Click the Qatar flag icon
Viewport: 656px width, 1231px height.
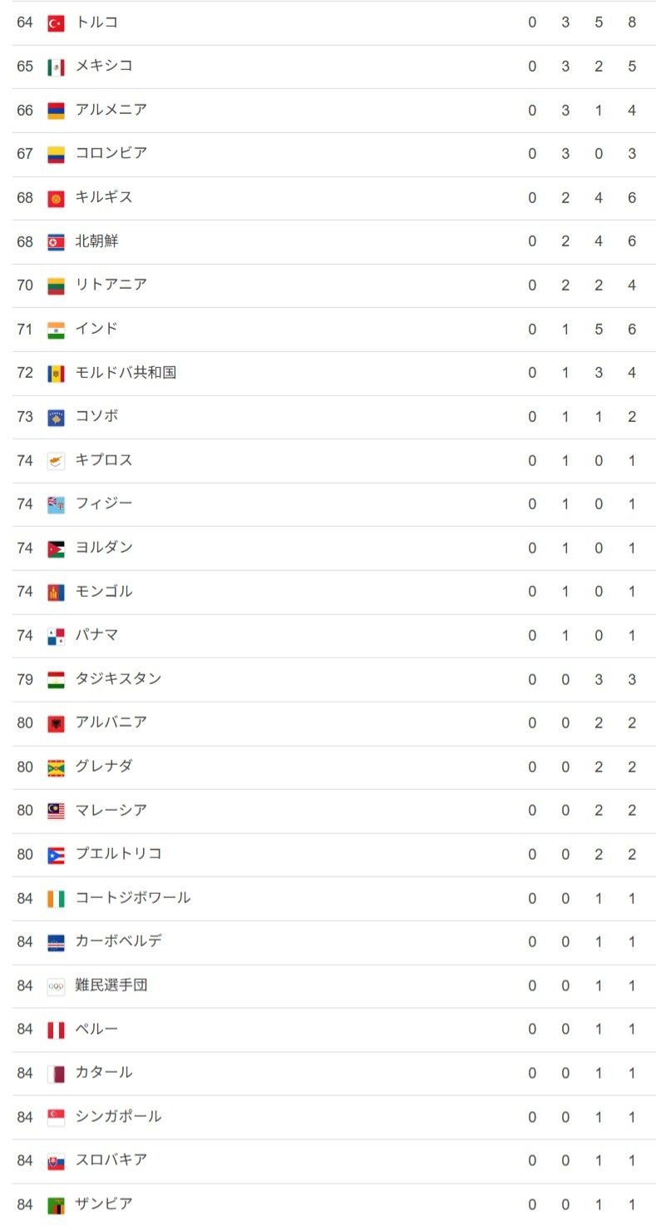(56, 1074)
